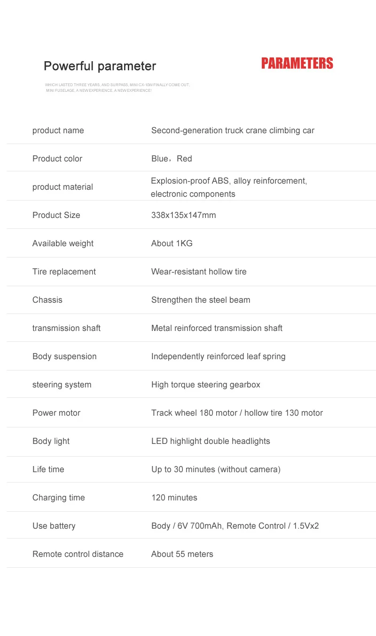376x636 pixels.
Task: Select the Product color label
Action: [x=57, y=159]
